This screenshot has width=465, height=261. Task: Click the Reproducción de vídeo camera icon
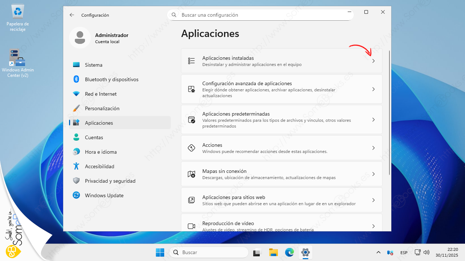pos(191,226)
